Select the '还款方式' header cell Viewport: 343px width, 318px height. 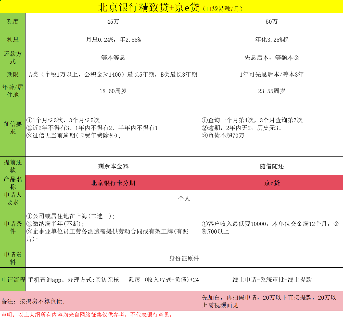click(13, 57)
